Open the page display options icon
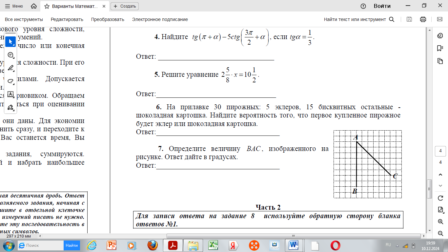448x252 pixels. [x=440, y=210]
